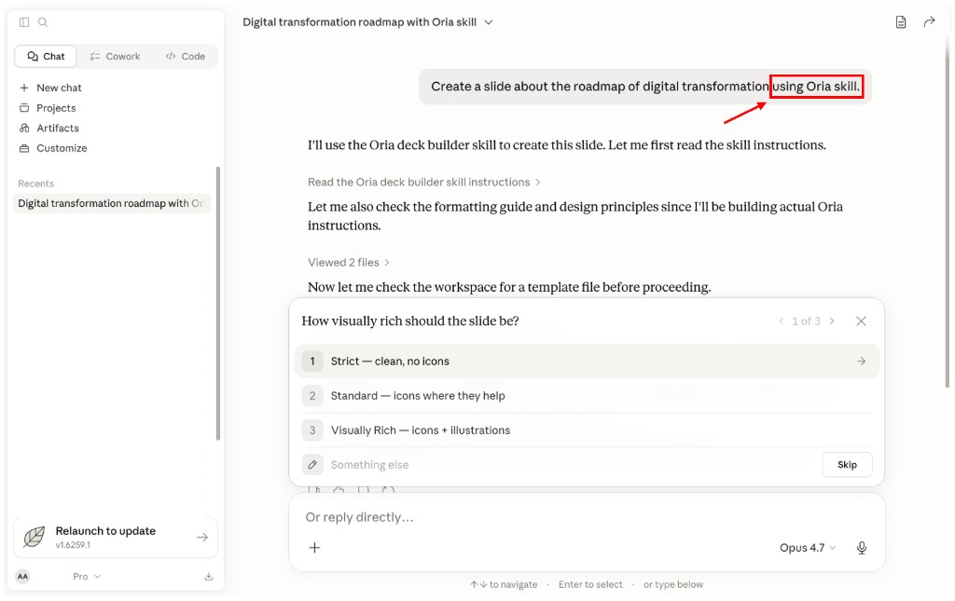
Task: Click the download icon at sidebar bottom
Action: 208,576
